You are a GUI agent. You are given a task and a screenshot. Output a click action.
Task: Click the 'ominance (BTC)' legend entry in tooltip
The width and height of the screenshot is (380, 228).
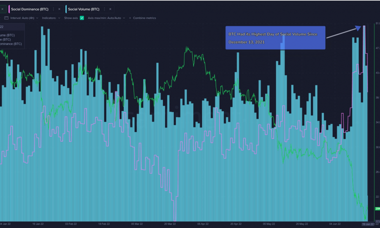(x=11, y=44)
